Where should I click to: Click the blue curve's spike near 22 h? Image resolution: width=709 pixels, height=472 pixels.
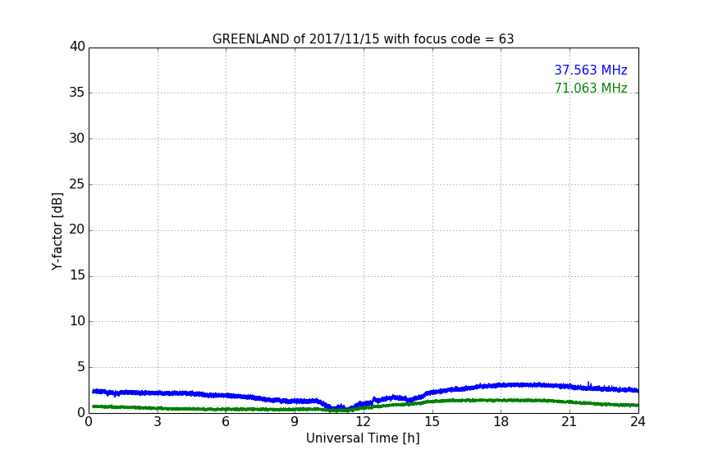(x=588, y=384)
